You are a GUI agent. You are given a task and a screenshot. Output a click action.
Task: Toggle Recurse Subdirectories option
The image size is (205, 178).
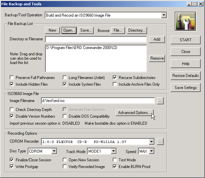(x=115, y=78)
